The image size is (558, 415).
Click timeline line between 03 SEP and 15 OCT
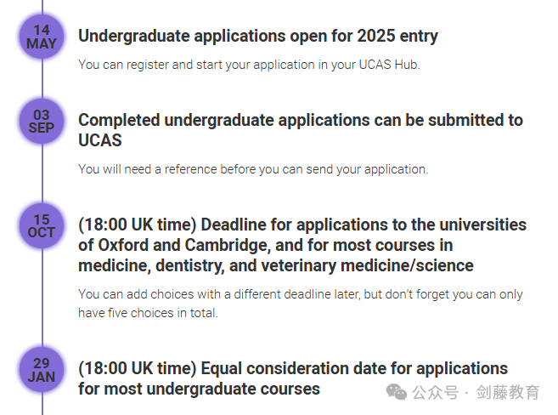pyautogui.click(x=42, y=173)
